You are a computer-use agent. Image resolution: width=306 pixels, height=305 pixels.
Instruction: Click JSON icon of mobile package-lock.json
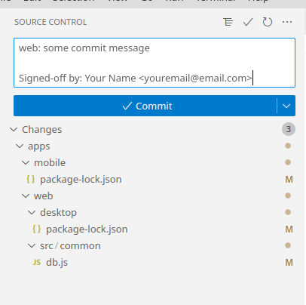coord(31,179)
